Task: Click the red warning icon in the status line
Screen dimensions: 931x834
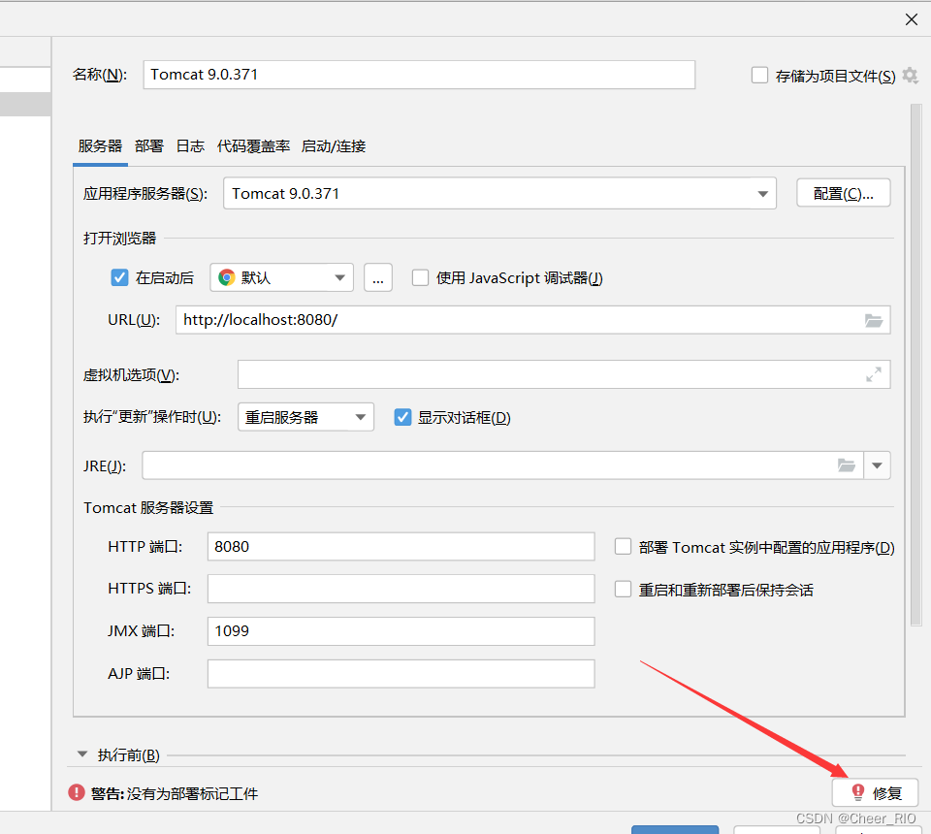Action: [77, 792]
